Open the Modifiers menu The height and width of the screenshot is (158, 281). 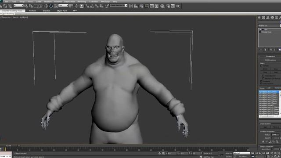[x=48, y=2]
